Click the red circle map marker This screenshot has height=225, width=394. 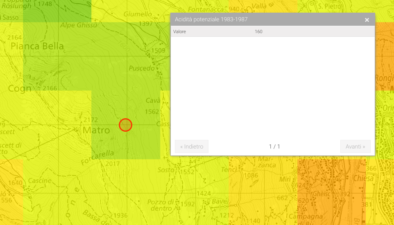(125, 125)
